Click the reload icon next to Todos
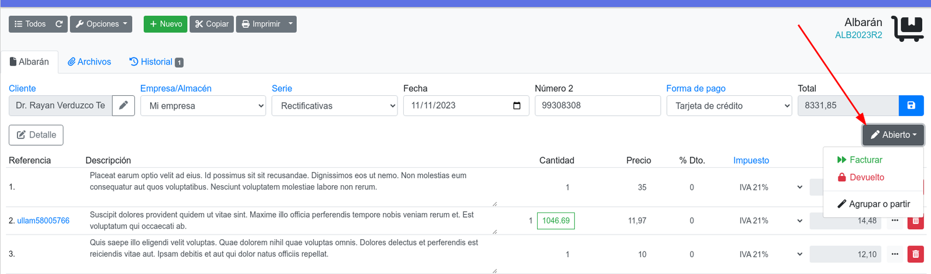Viewport: 931px width, 274px height. coord(59,24)
